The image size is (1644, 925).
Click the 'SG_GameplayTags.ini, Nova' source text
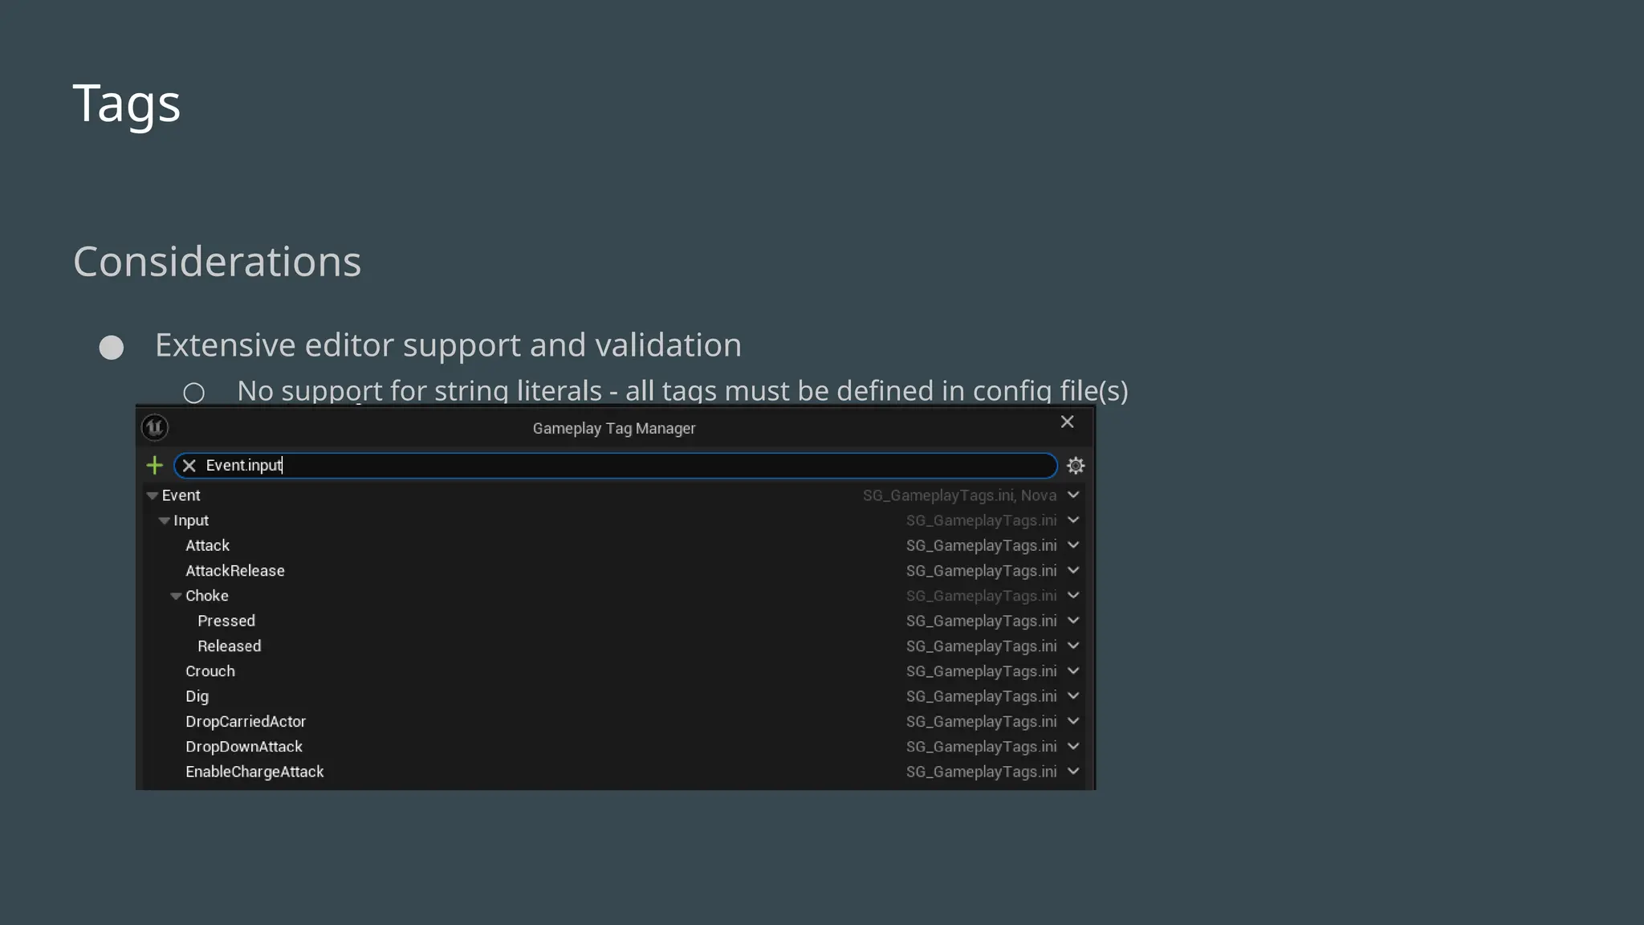(959, 495)
